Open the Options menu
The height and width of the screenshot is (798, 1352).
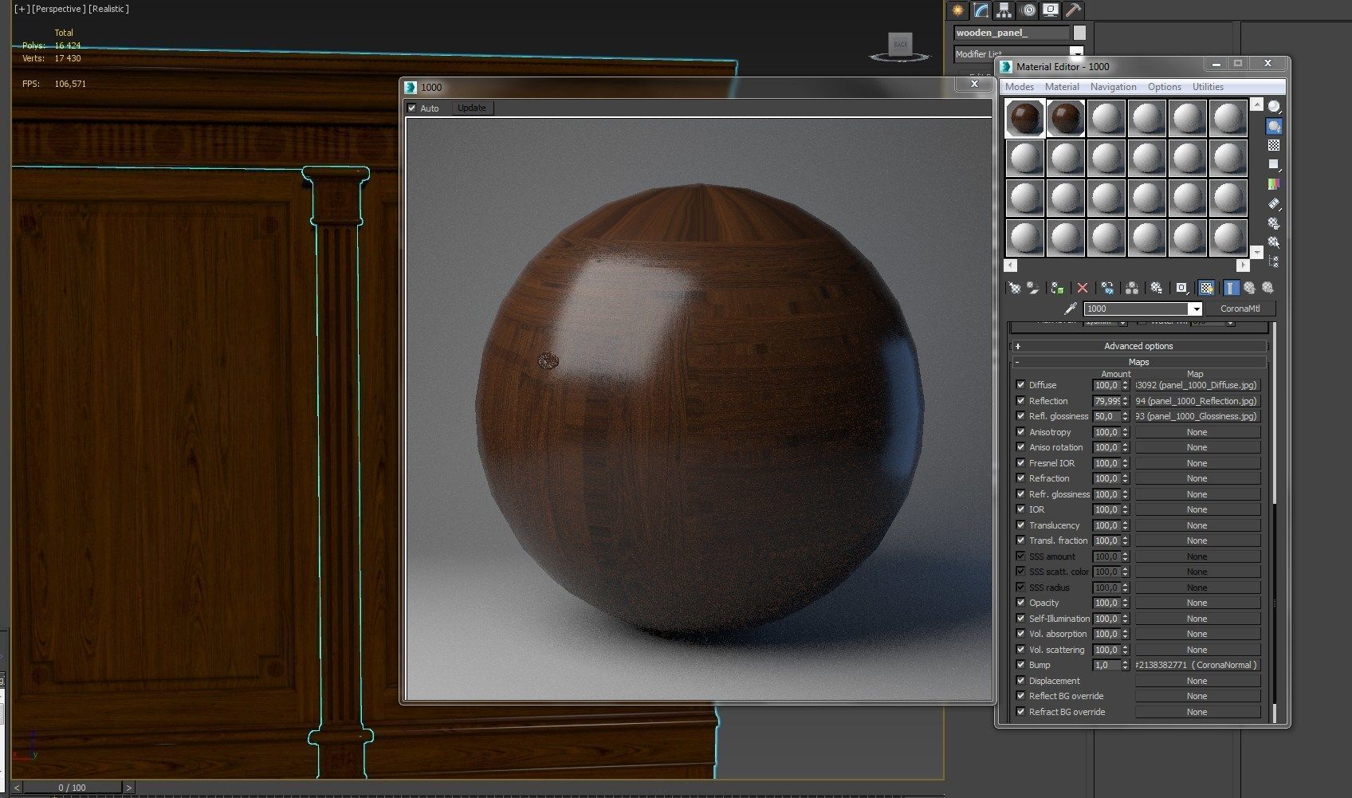coord(1165,87)
